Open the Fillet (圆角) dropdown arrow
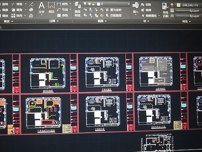 click(26, 10)
